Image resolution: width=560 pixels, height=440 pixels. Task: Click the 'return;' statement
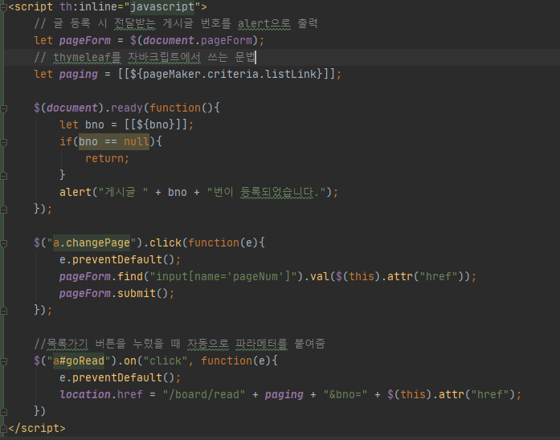pos(107,158)
